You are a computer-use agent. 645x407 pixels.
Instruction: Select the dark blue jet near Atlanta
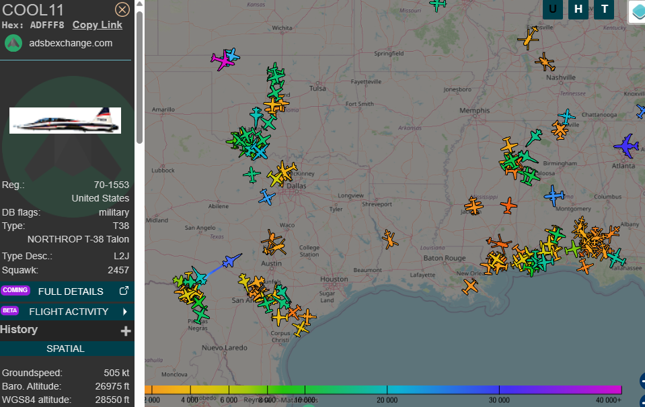(627, 145)
